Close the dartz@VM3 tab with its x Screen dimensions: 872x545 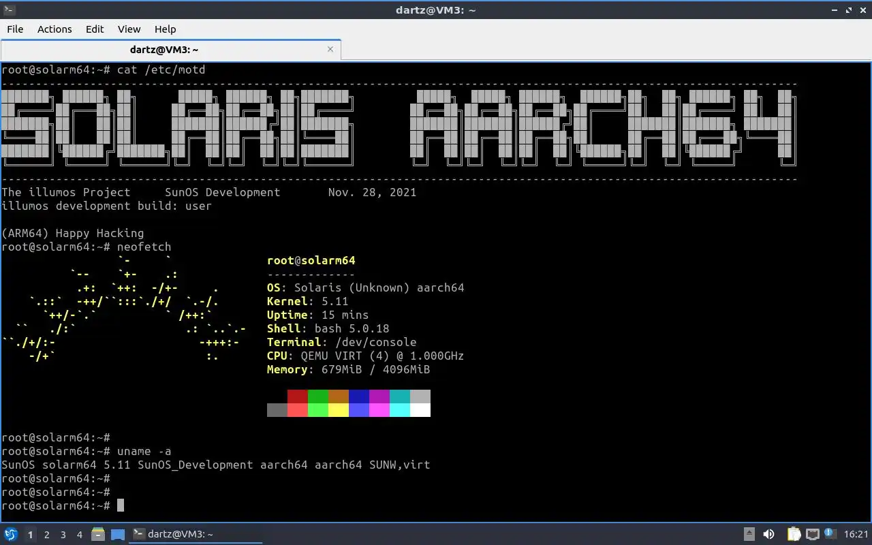[x=330, y=49]
